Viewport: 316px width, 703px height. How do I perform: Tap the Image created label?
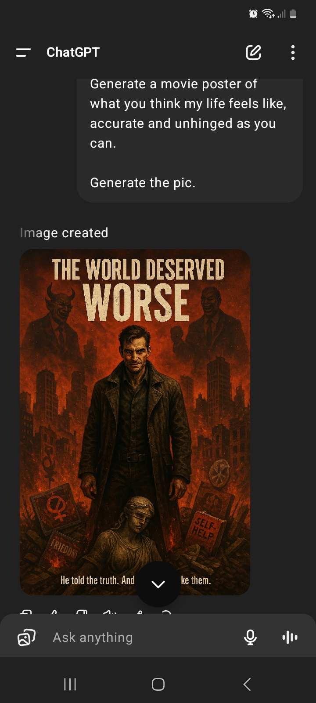(x=64, y=233)
